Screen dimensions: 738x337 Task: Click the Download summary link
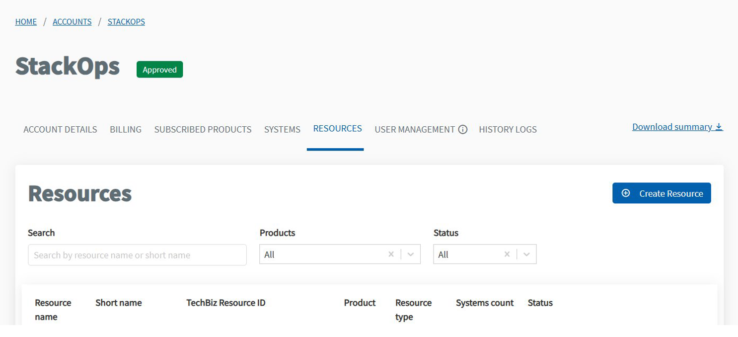(x=672, y=126)
